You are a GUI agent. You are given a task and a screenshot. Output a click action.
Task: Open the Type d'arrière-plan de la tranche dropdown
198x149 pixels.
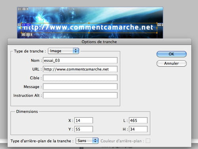[87, 141]
